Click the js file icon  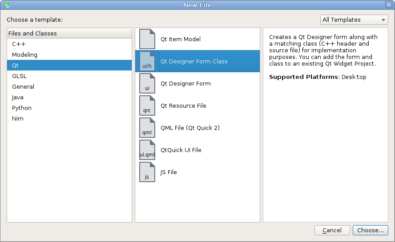pyautogui.click(x=147, y=172)
